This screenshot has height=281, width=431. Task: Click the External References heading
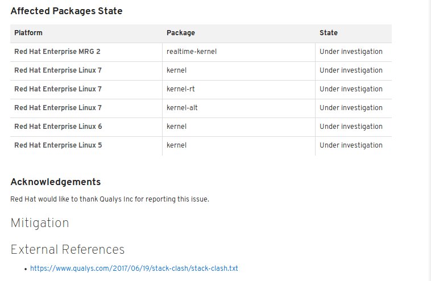[x=67, y=250]
